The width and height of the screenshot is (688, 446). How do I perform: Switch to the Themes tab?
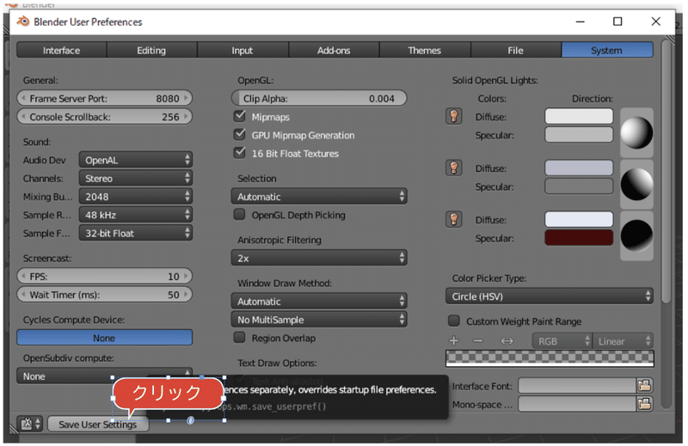(425, 50)
